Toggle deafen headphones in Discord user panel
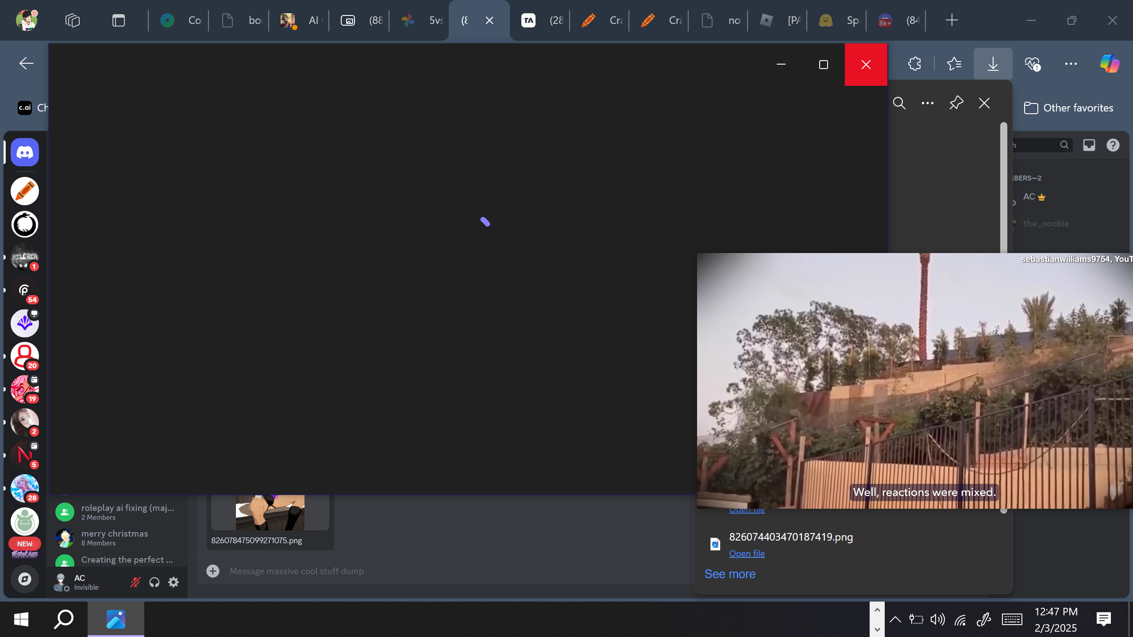The image size is (1133, 637). pos(154,582)
